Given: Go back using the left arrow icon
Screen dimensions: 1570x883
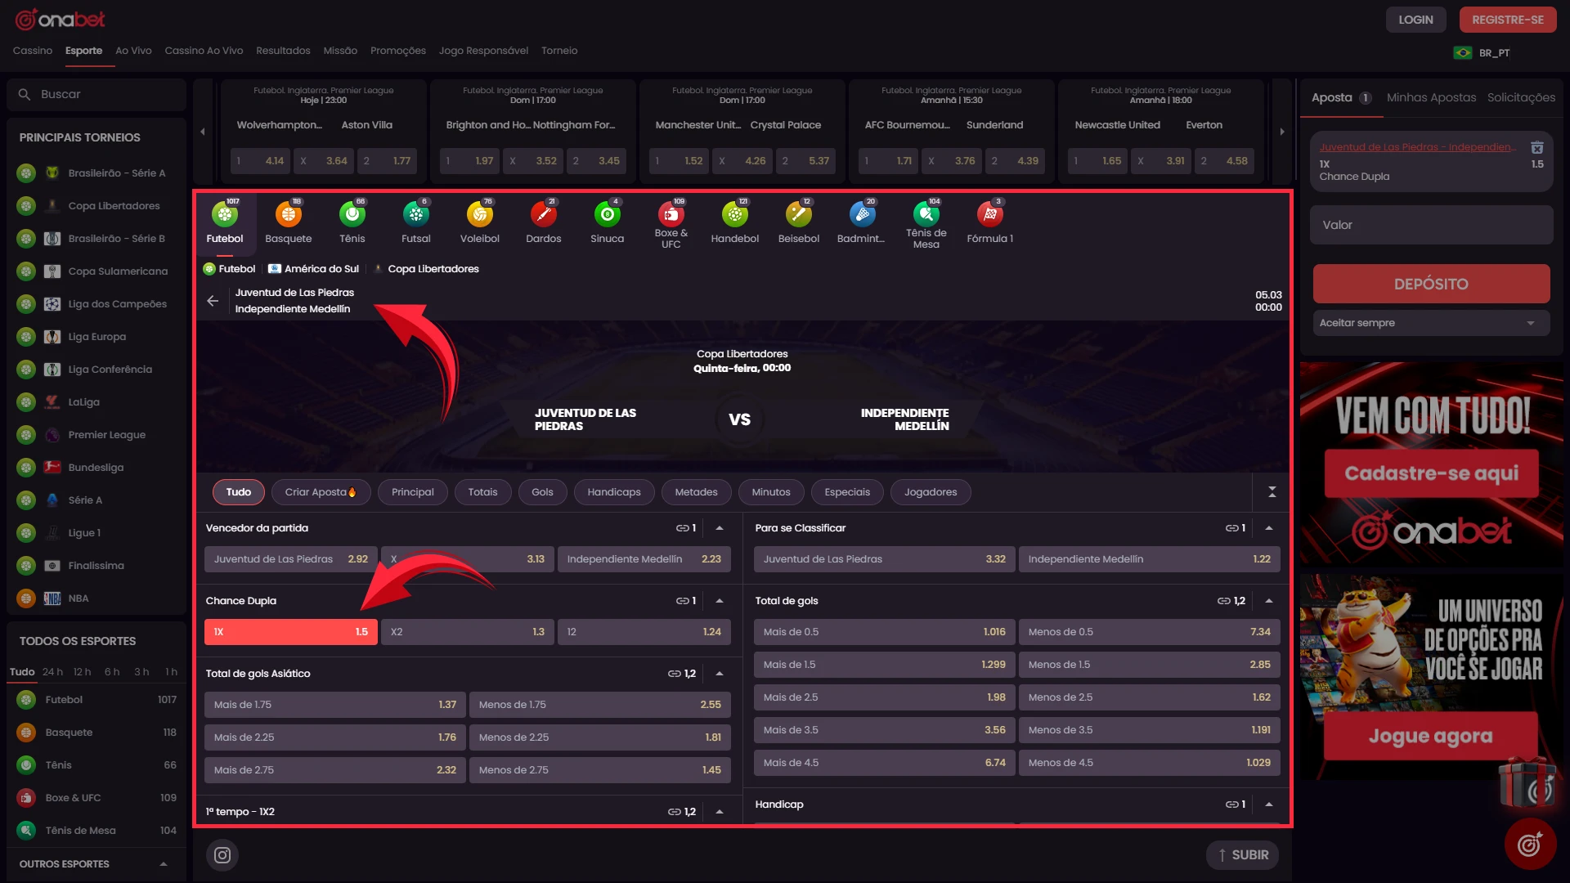Looking at the screenshot, I should tap(213, 301).
